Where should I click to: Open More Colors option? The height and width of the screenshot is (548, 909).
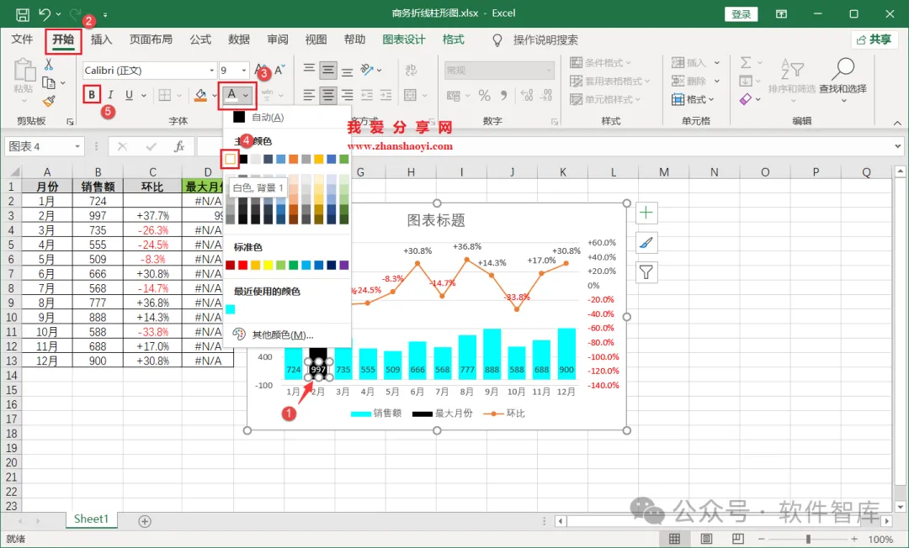pyautogui.click(x=287, y=335)
